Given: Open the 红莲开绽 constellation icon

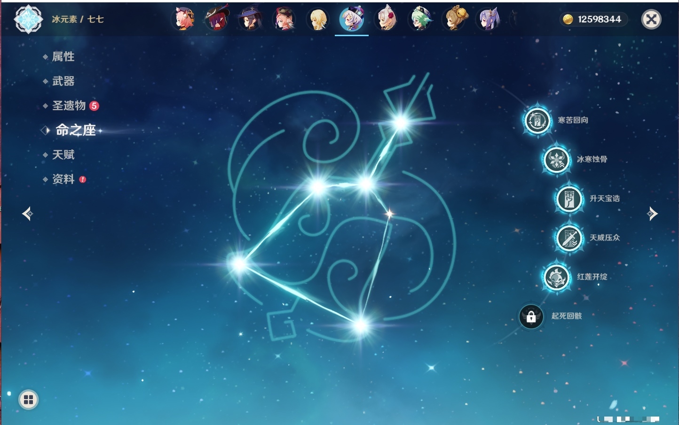Looking at the screenshot, I should (556, 277).
